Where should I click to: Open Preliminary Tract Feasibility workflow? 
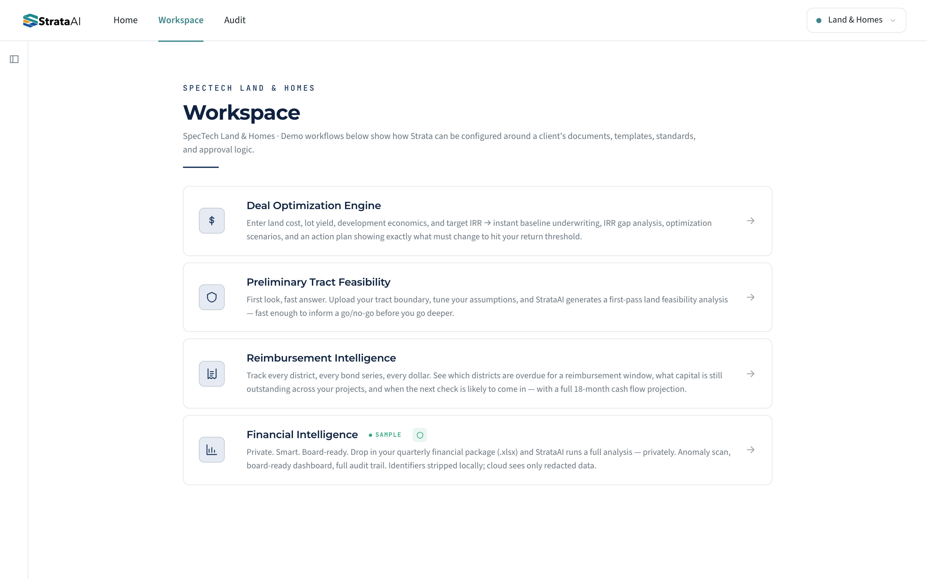pos(477,297)
